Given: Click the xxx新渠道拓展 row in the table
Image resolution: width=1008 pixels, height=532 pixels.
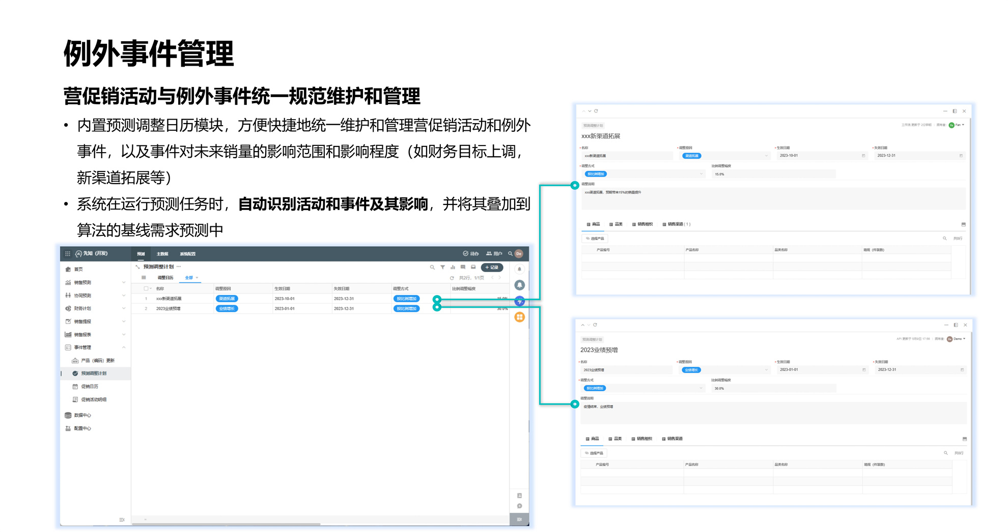Looking at the screenshot, I should [321, 299].
